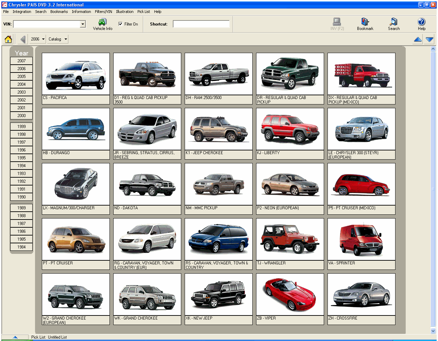
Task: Click the Shortcut input field
Action: click(x=201, y=24)
